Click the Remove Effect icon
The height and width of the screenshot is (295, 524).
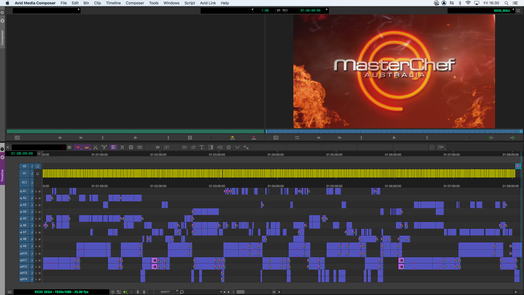tap(229, 147)
